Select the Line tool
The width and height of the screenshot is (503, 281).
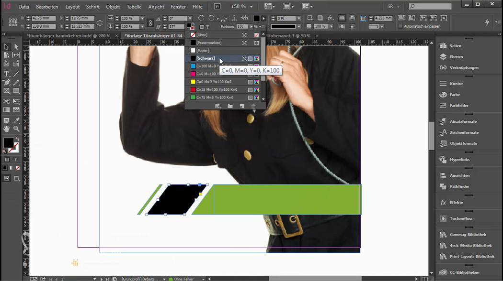tap(16, 74)
